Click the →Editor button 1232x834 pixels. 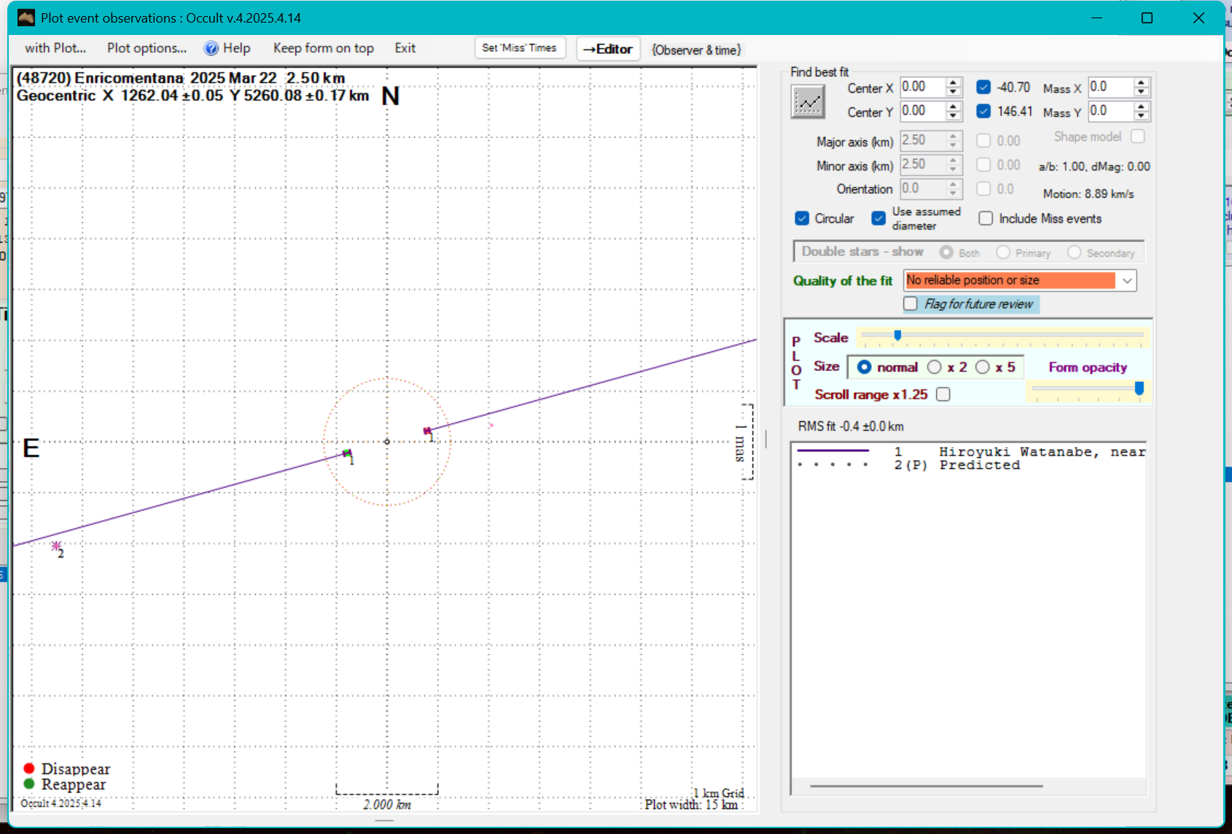click(608, 49)
